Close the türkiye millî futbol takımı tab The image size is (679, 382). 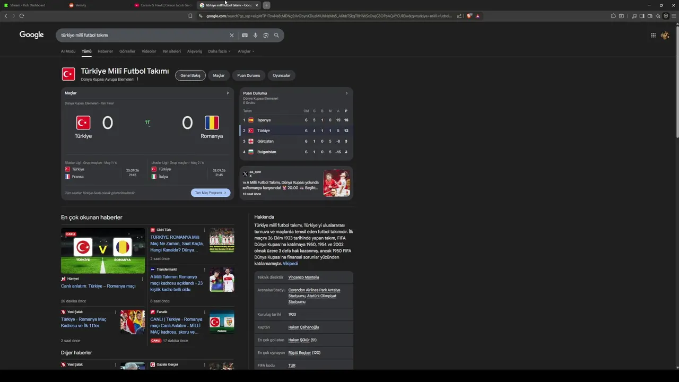point(257,5)
